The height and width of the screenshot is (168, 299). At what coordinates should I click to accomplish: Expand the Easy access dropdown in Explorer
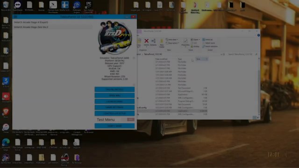point(172,43)
